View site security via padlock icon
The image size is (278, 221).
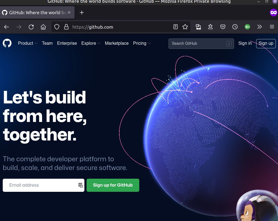(66, 27)
